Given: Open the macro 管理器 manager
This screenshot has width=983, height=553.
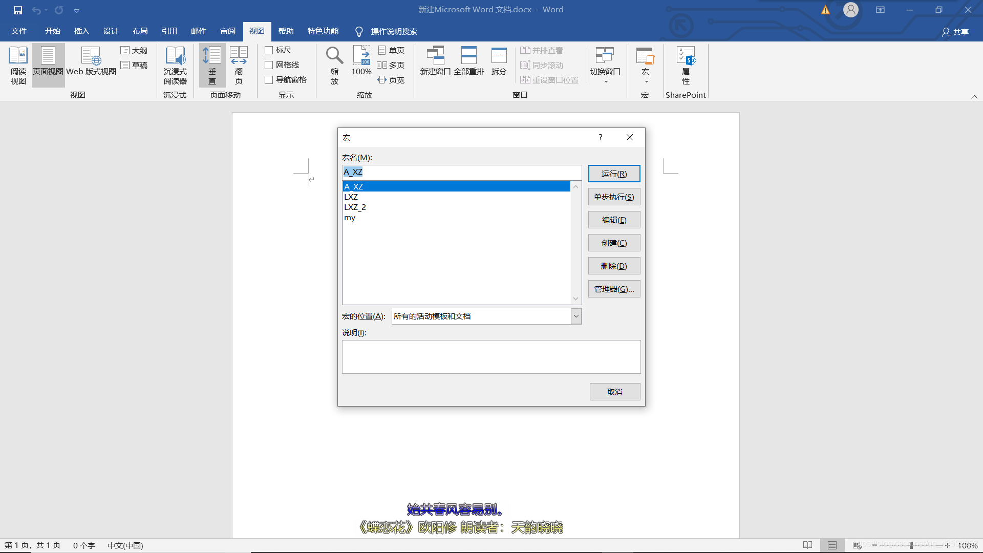Looking at the screenshot, I should point(614,288).
